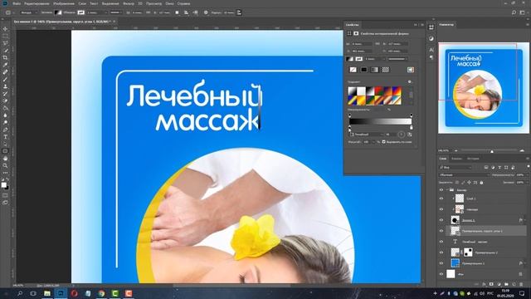The width and height of the screenshot is (531, 299).
Task: Select the Pen tool
Action: [5, 130]
